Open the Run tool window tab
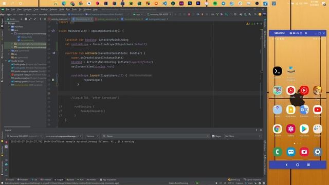The height and width of the screenshot is (185, 329). [x=80, y=180]
